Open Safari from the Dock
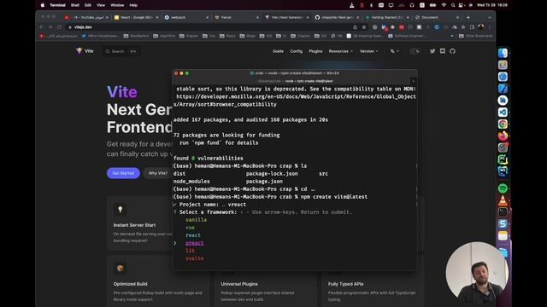Image resolution: width=547 pixels, height=307 pixels. click(x=503, y=77)
